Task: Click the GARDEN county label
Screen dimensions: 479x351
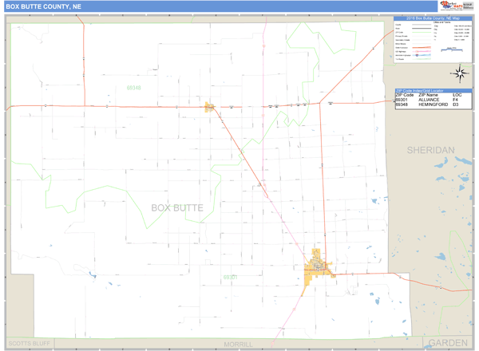Action: coord(447,342)
